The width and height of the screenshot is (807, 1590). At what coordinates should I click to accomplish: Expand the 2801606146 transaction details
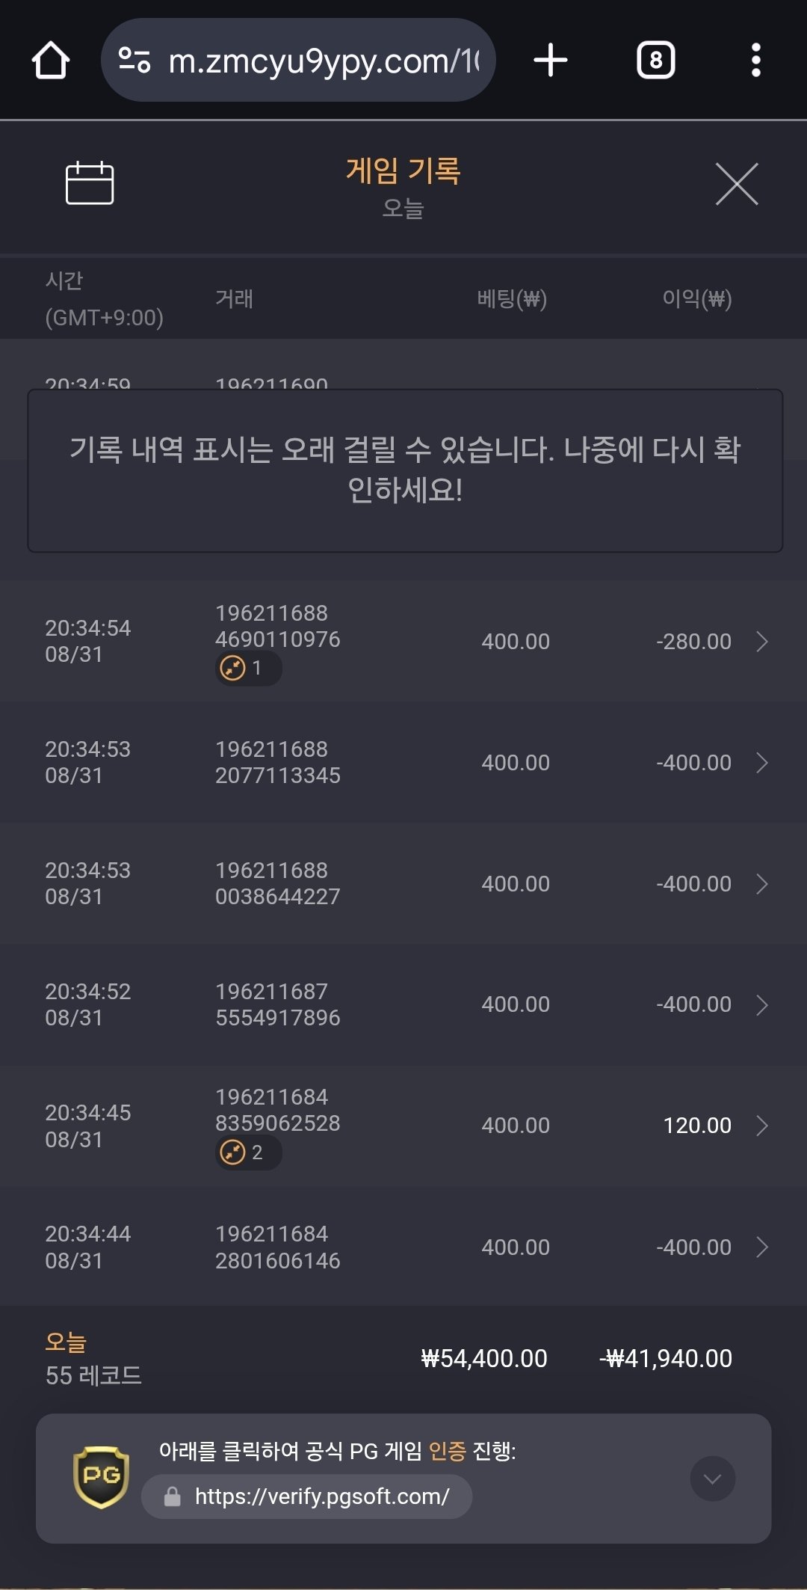pos(761,1247)
